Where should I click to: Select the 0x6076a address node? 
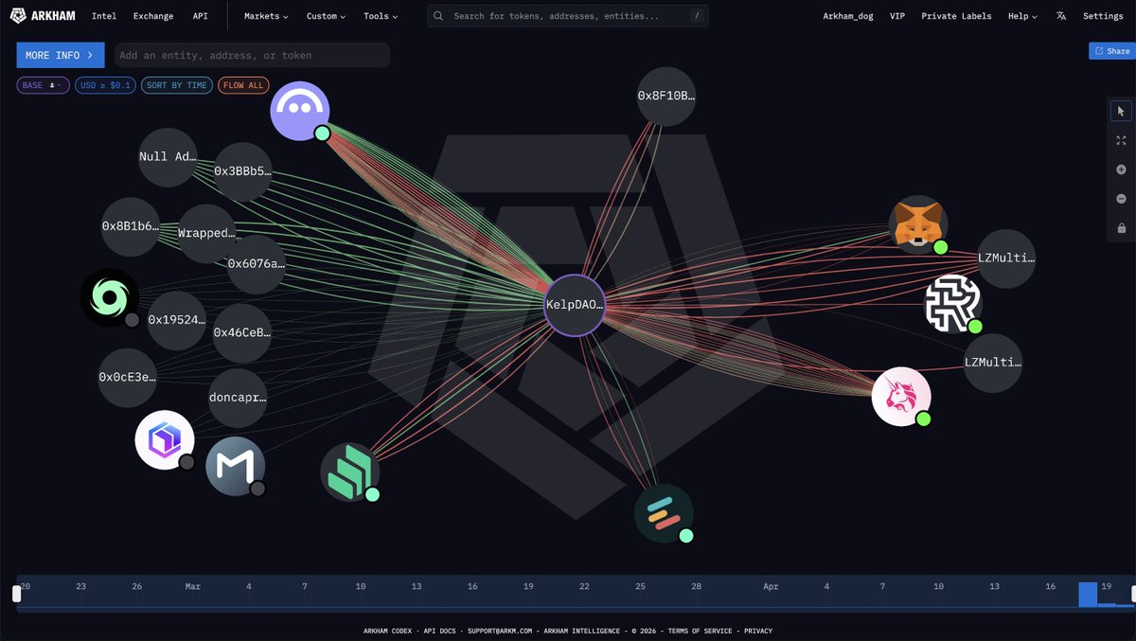coord(256,264)
